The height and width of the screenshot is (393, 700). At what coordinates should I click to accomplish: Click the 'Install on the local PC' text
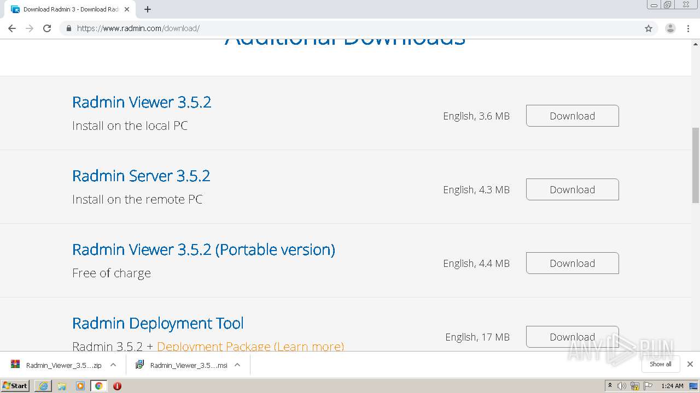[130, 126]
